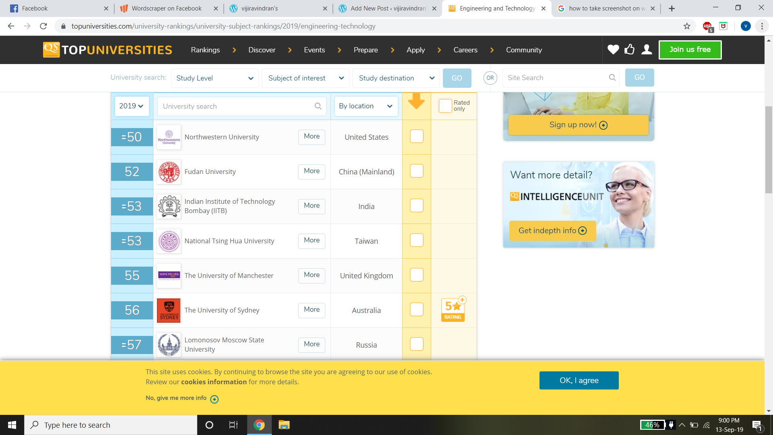
Task: Click the heart favorites icon in header
Action: (613, 50)
